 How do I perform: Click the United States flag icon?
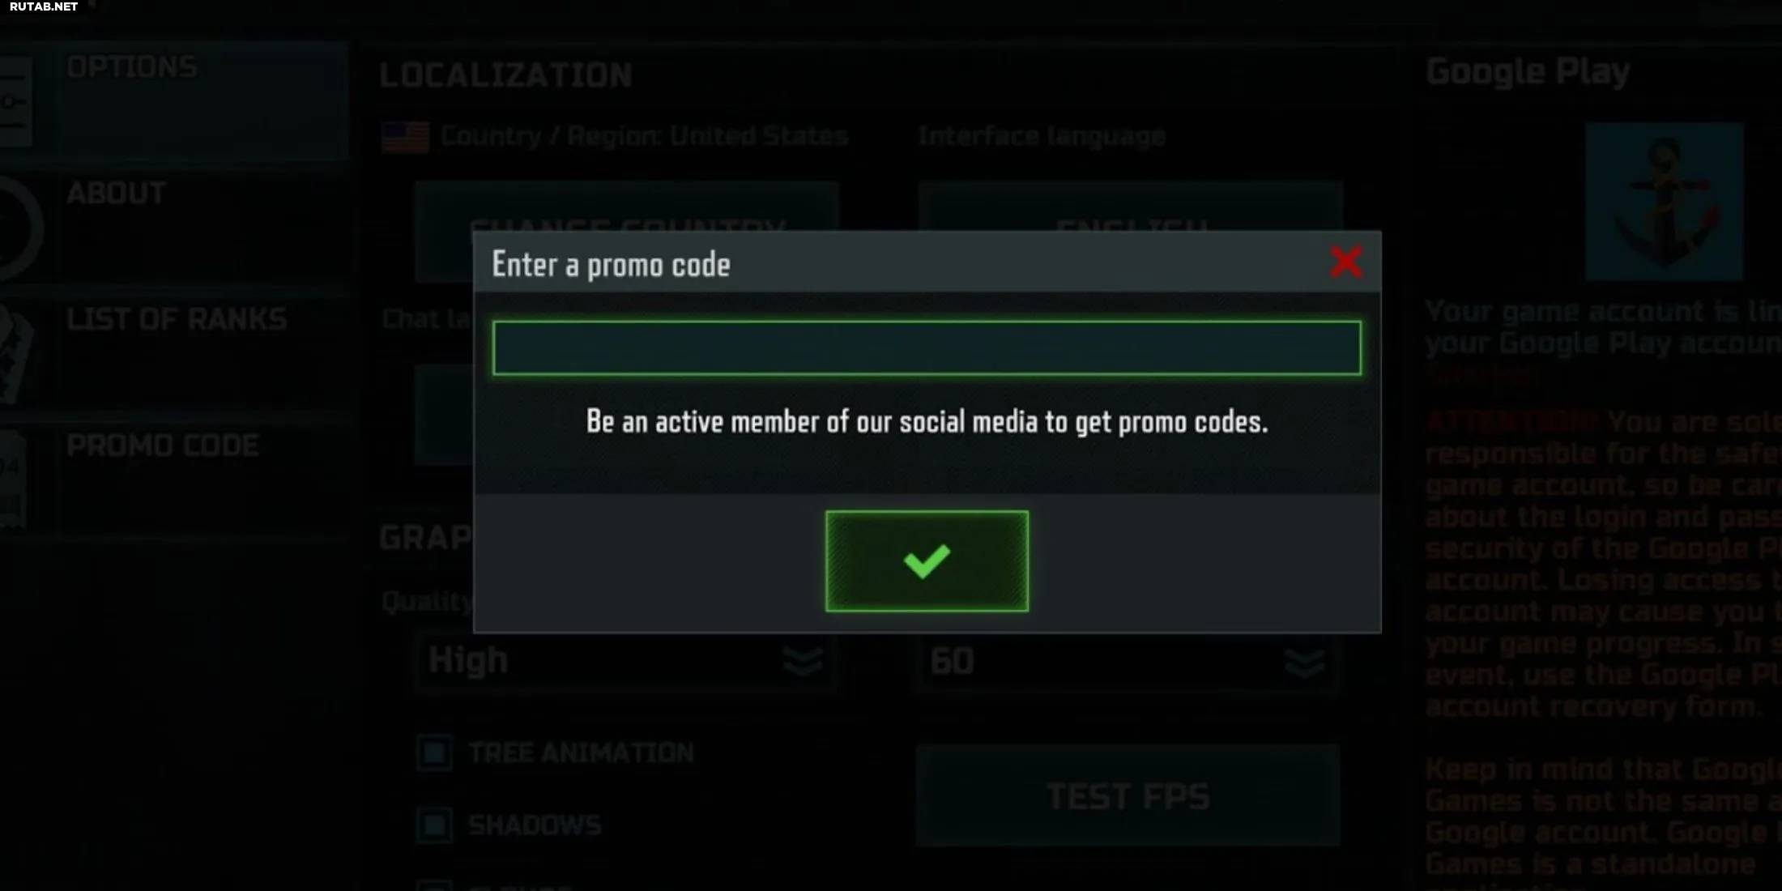[405, 137]
